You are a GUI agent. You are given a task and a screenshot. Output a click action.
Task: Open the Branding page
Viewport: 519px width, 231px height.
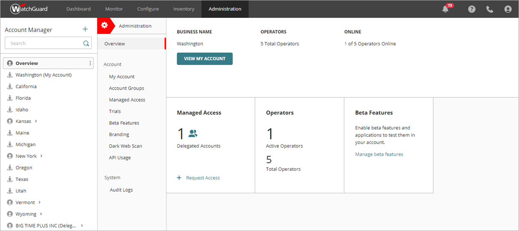pos(119,135)
